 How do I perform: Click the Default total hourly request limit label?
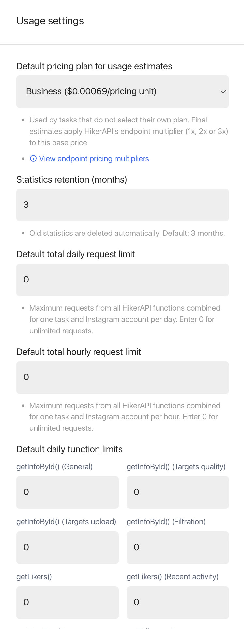(79, 352)
